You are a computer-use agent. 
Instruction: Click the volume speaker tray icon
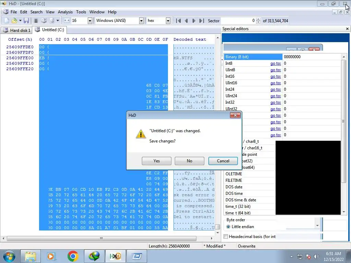coord(316,256)
